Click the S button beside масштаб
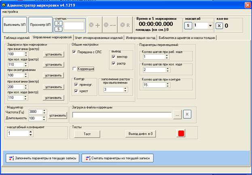 (x=188, y=26)
